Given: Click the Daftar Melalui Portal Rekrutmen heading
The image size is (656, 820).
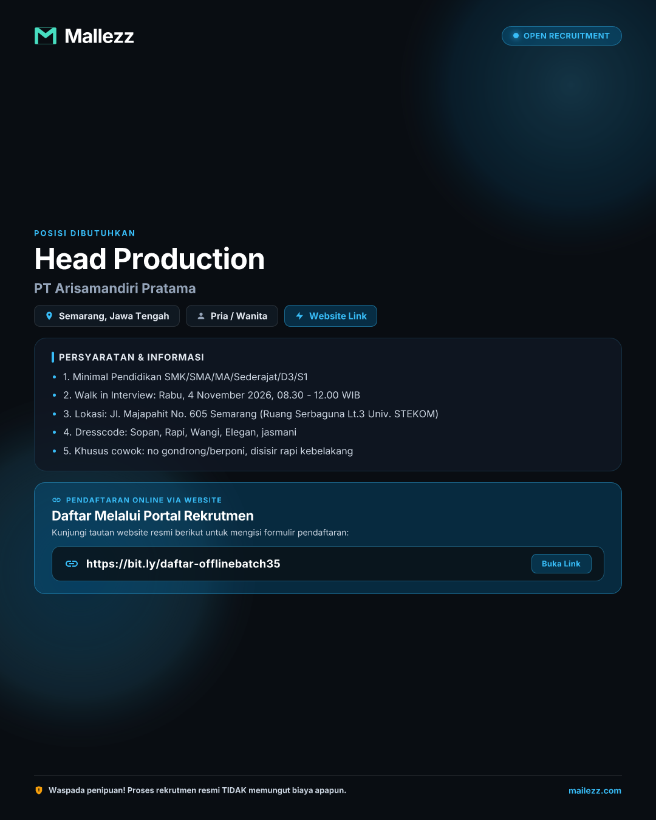Looking at the screenshot, I should pos(152,516).
